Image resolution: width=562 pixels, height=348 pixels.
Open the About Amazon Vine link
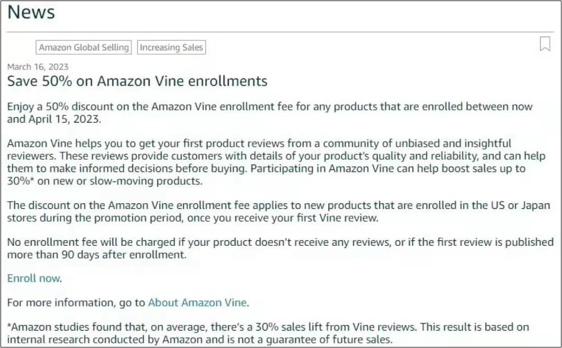(198, 303)
